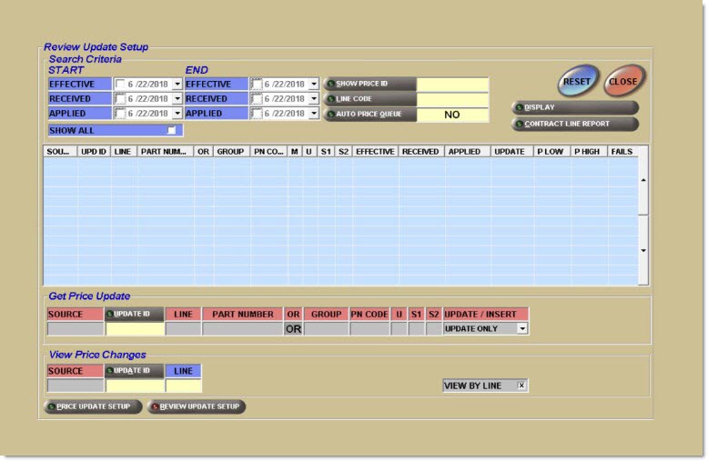The image size is (708, 461).
Task: Click Update ID button in View Price Changes
Action: pyautogui.click(x=135, y=371)
